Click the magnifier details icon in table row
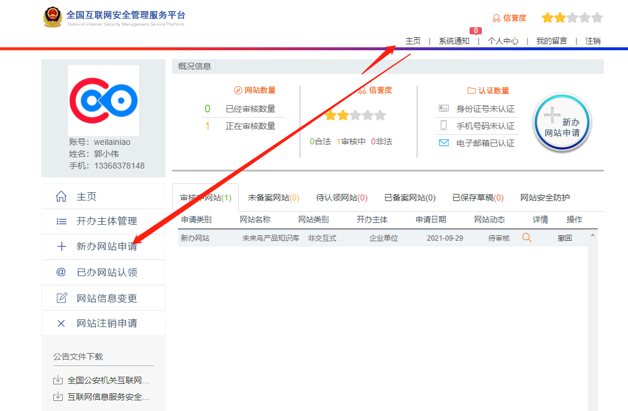 click(527, 238)
